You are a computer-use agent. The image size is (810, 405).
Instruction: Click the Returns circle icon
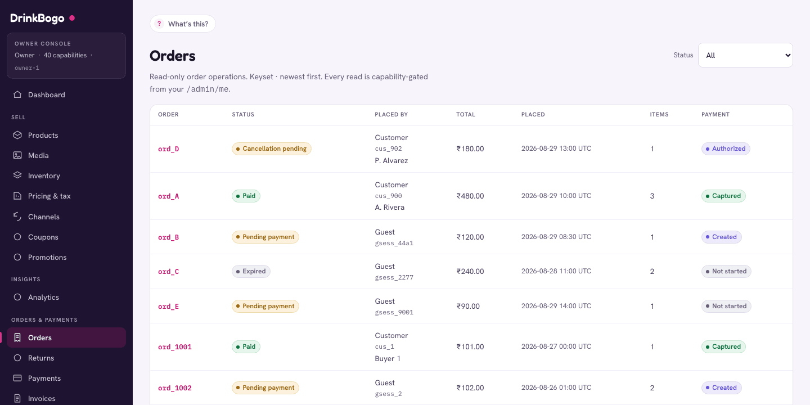[17, 358]
